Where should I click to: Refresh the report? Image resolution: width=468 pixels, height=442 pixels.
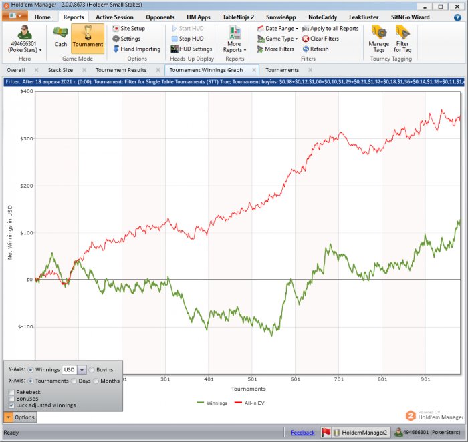316,49
